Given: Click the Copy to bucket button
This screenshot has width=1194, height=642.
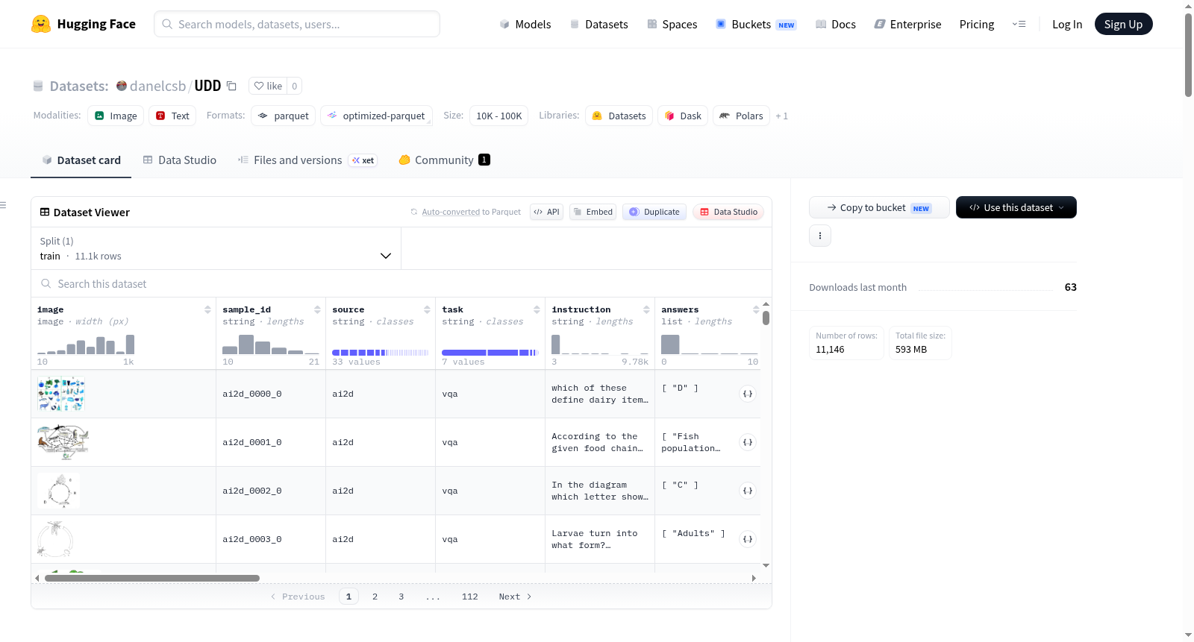Looking at the screenshot, I should 879,207.
